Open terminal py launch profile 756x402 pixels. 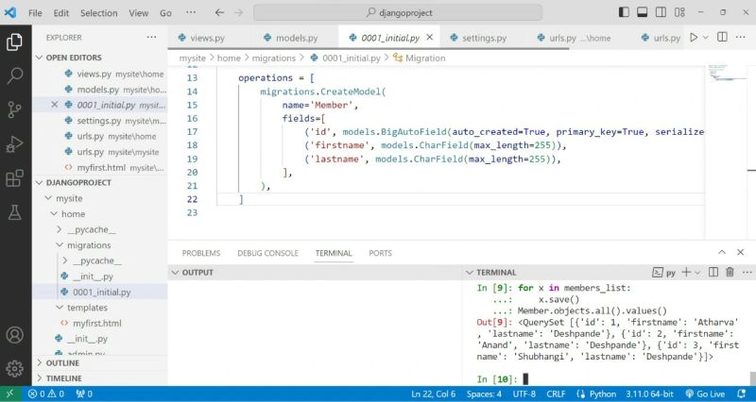pos(664,273)
